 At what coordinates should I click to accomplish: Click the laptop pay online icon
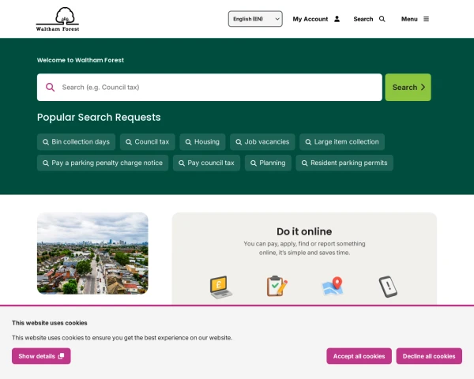[x=221, y=287]
